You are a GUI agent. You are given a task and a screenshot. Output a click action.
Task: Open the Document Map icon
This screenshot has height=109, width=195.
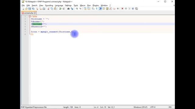(107, 9)
